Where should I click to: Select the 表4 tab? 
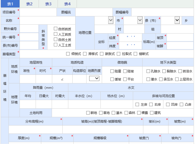67,4
